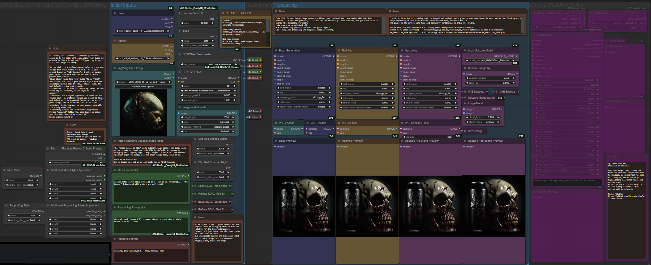Viewport: 651px width, 265px height.
Task: Toggle return_with_leftover_noise in Upscaling node
Action: [x=430, y=107]
